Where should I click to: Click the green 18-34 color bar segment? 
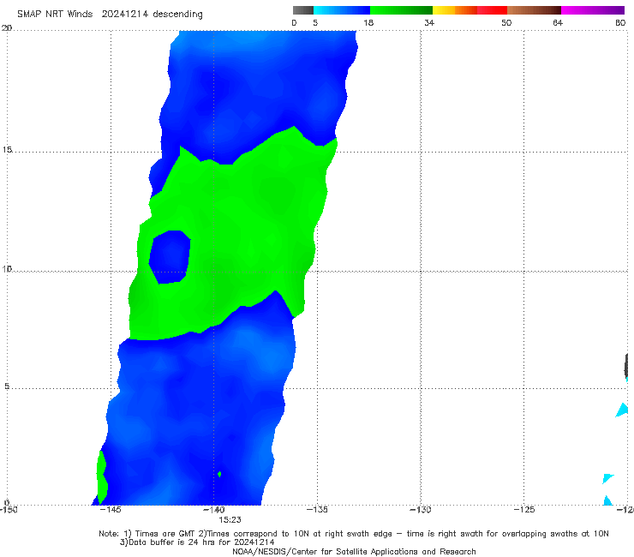[401, 10]
